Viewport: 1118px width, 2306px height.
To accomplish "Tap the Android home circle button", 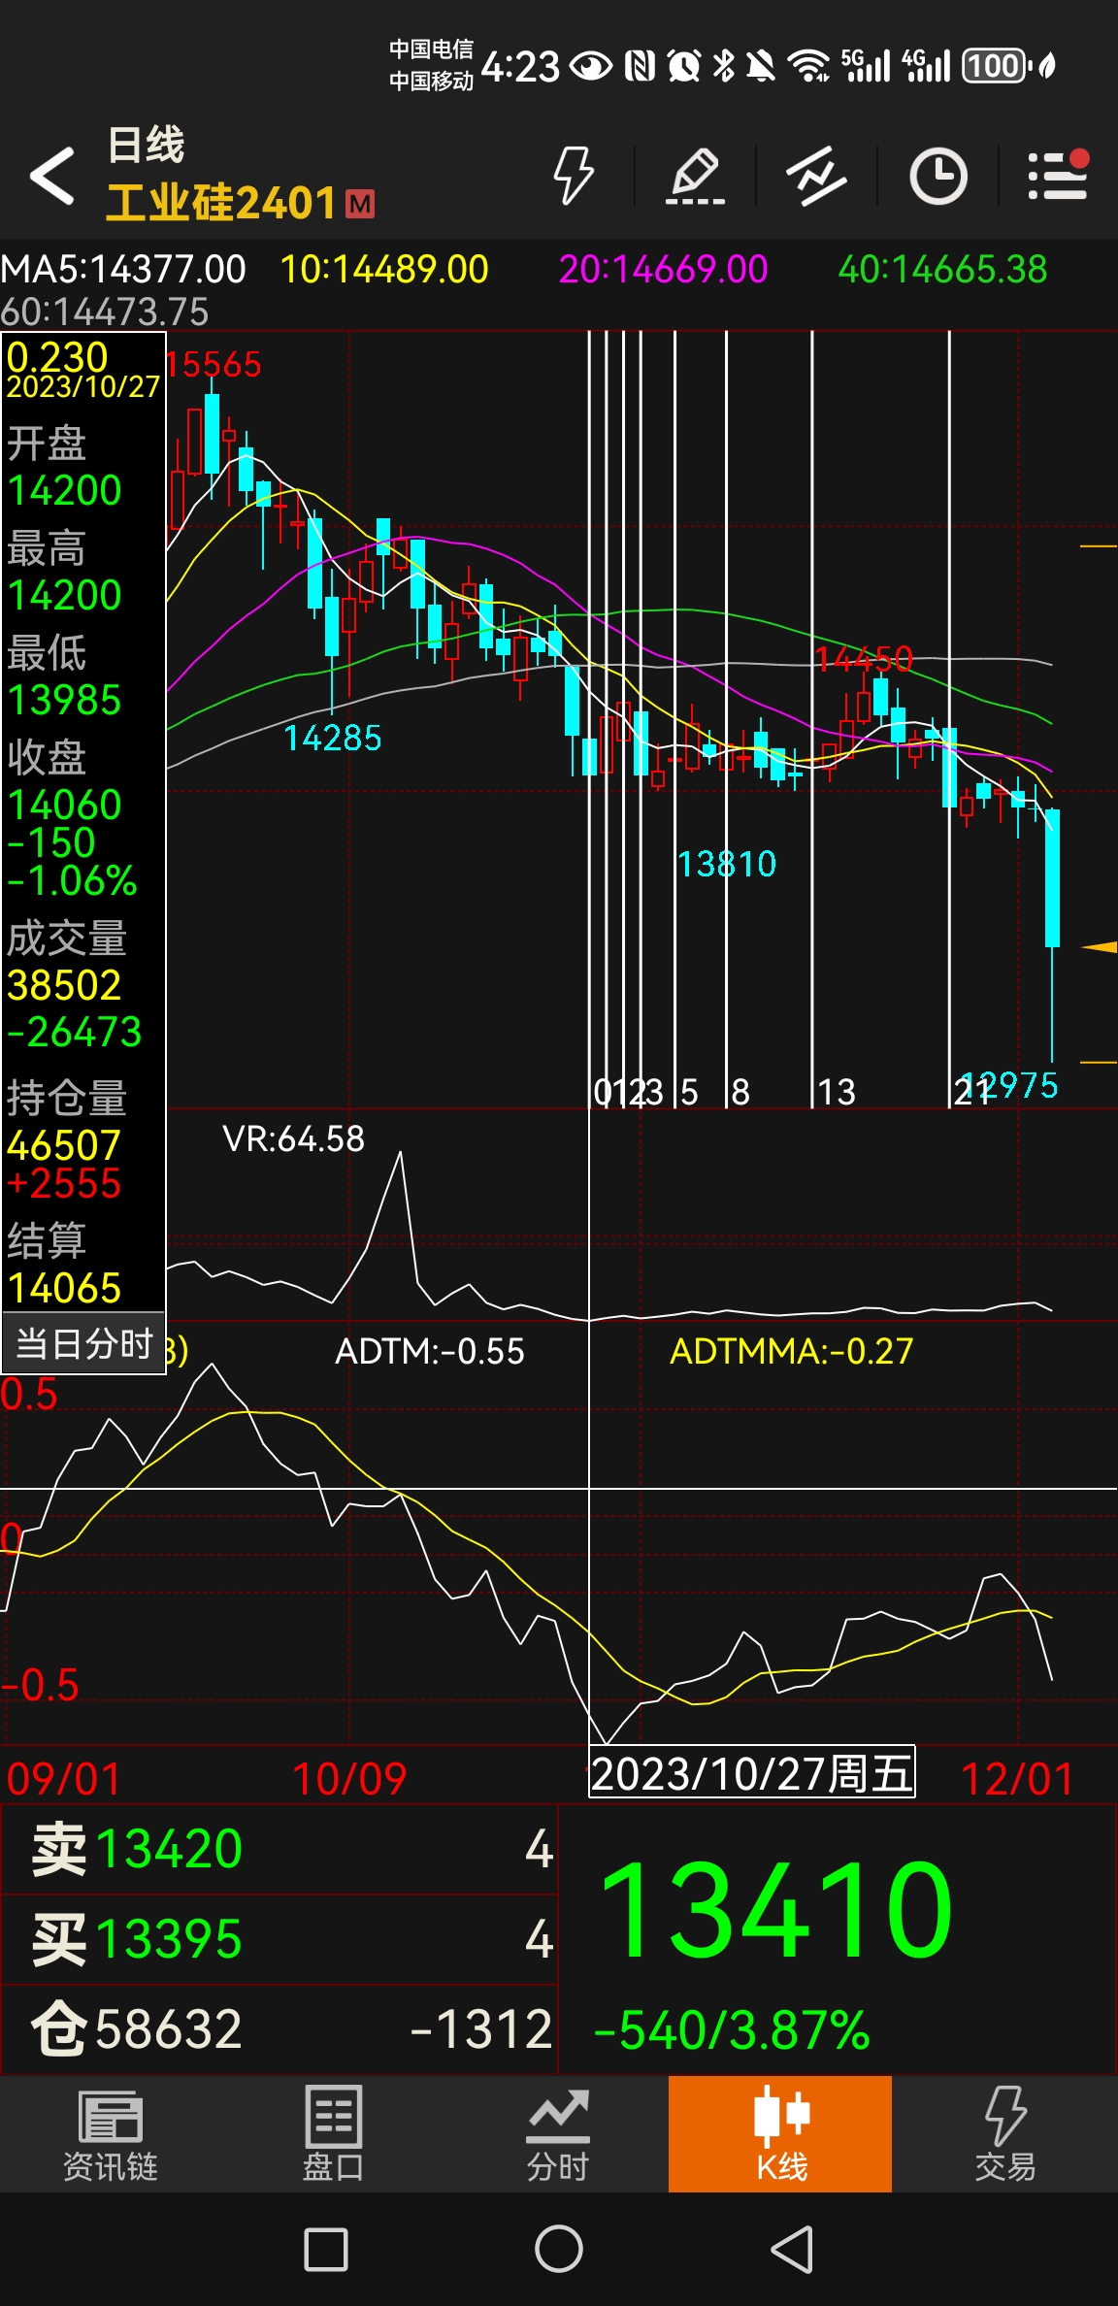I will click(x=559, y=2249).
